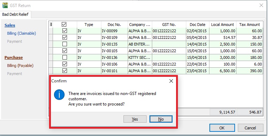This screenshot has height=136, width=268.
Task: Click Yes in the Confirm dialog
Action: click(135, 119)
